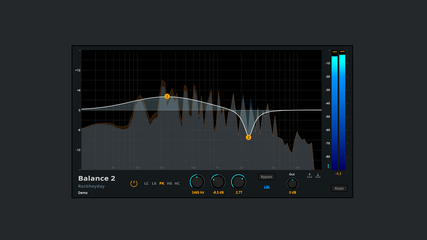The height and width of the screenshot is (240, 427).
Task: Toggle the Bypass button
Action: tap(266, 177)
